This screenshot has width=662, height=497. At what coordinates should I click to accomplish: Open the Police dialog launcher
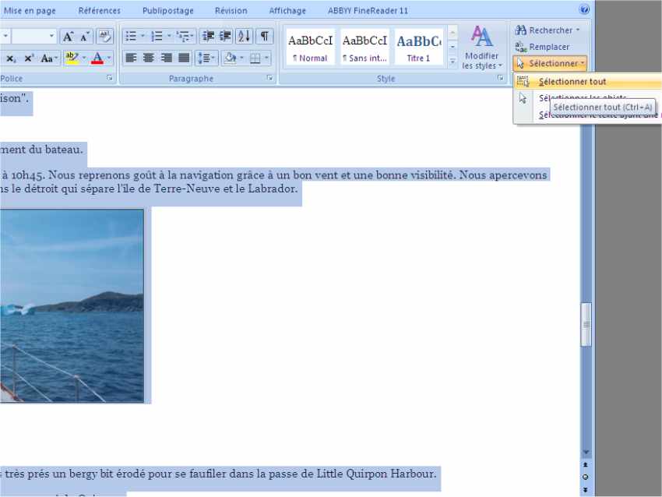pyautogui.click(x=109, y=78)
